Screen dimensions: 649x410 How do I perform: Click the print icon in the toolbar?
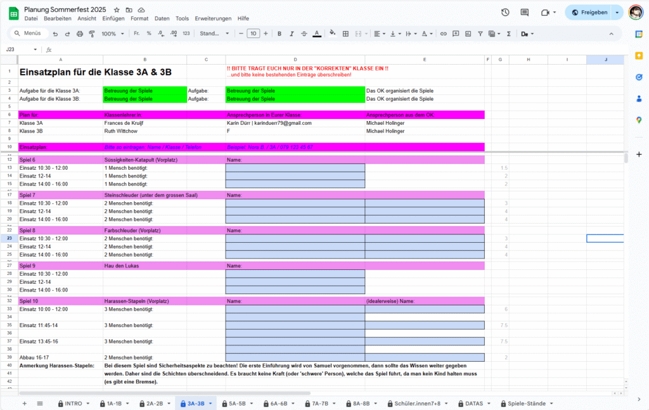tap(80, 34)
